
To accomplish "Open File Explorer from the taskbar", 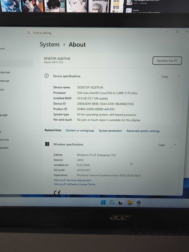I will [130, 203].
